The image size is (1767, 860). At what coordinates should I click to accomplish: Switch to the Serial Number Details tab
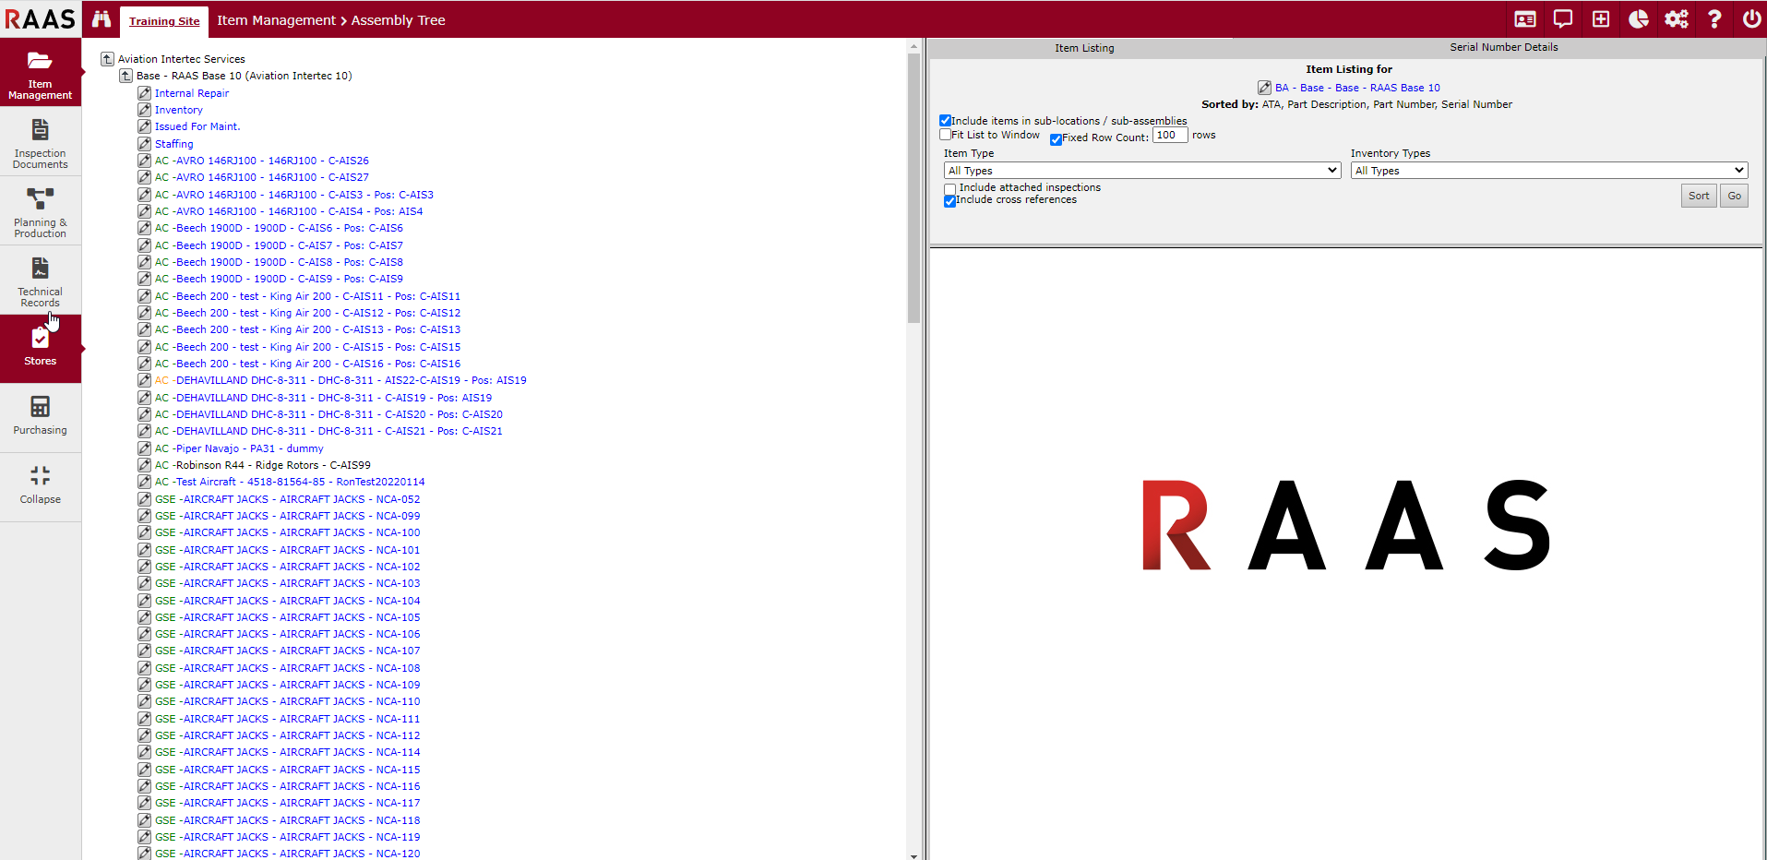pyautogui.click(x=1503, y=47)
